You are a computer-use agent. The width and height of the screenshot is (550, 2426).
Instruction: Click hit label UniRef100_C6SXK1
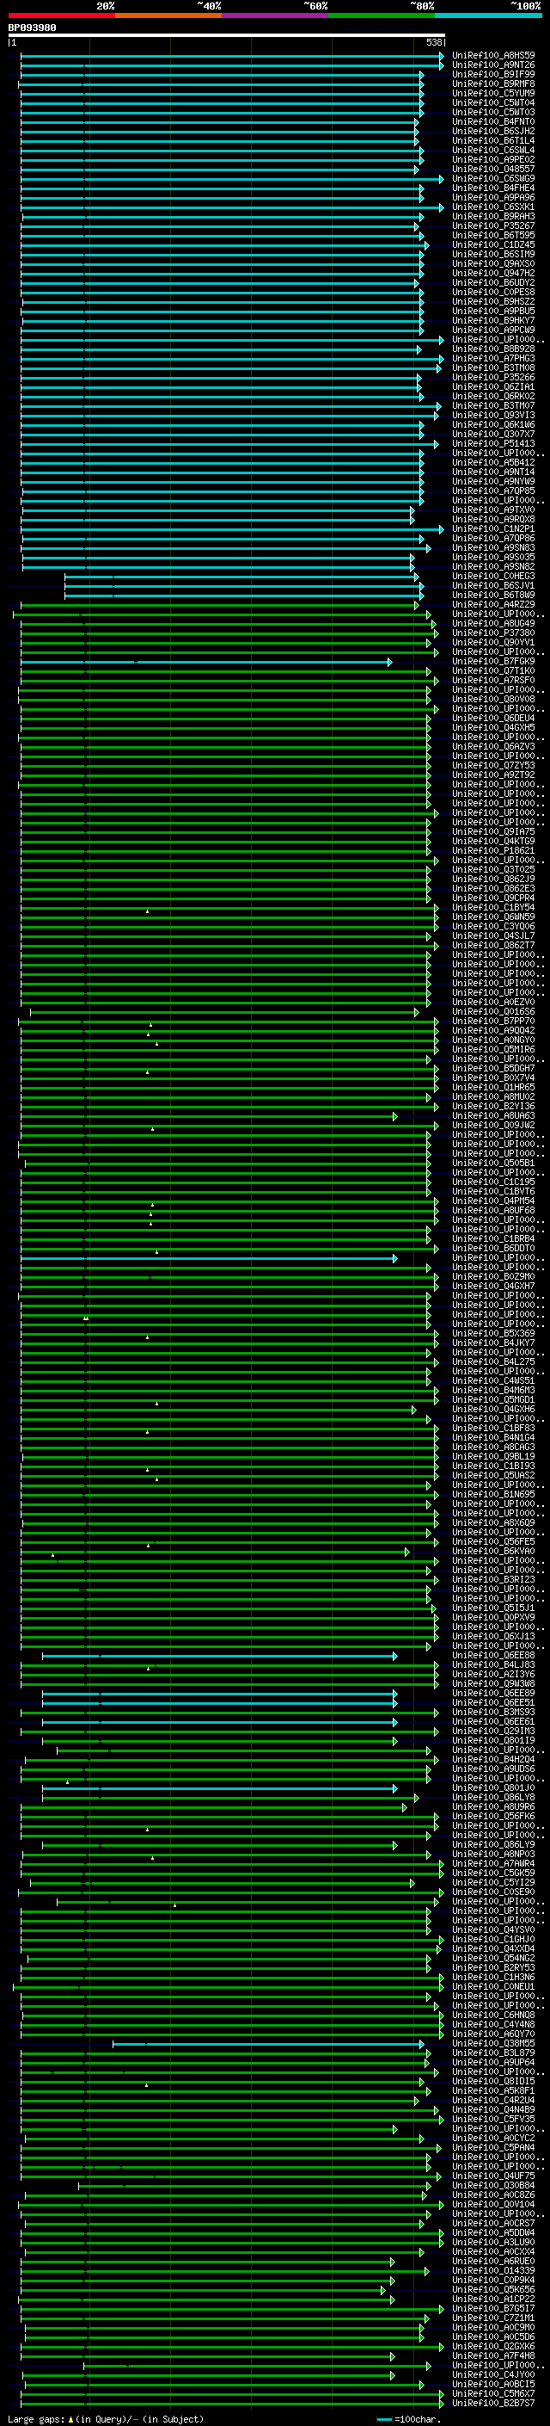[493, 207]
